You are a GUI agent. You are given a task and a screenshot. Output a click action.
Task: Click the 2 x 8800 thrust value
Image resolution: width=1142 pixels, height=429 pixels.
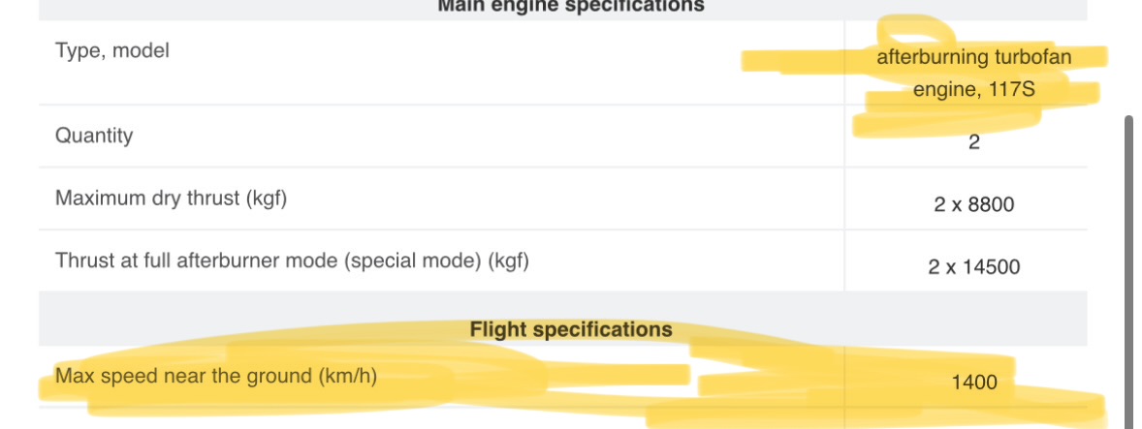point(974,205)
